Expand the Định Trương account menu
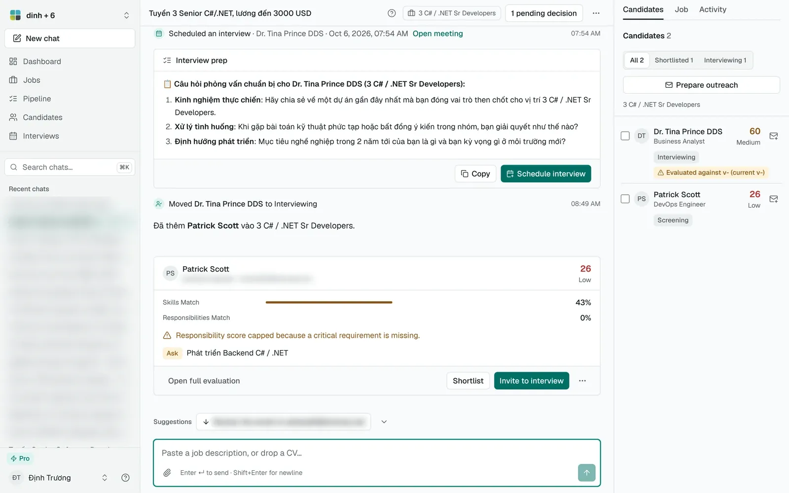789x493 pixels. pos(105,478)
